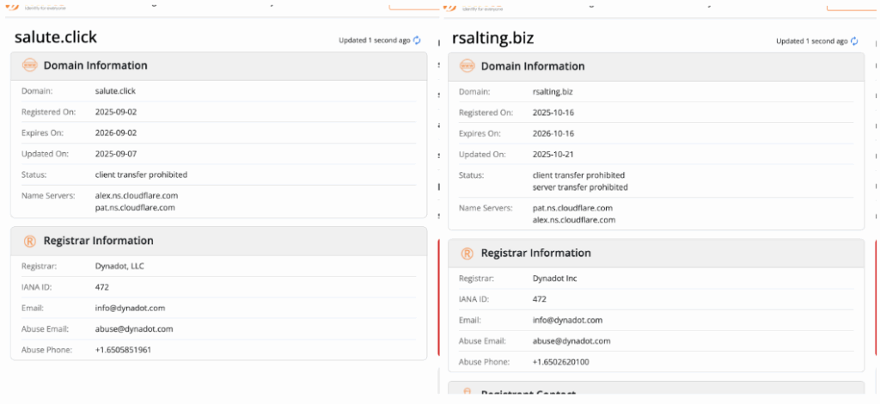
Task: Select alex.ns.cloudflare.com in rsalting.biz panel
Action: [573, 220]
